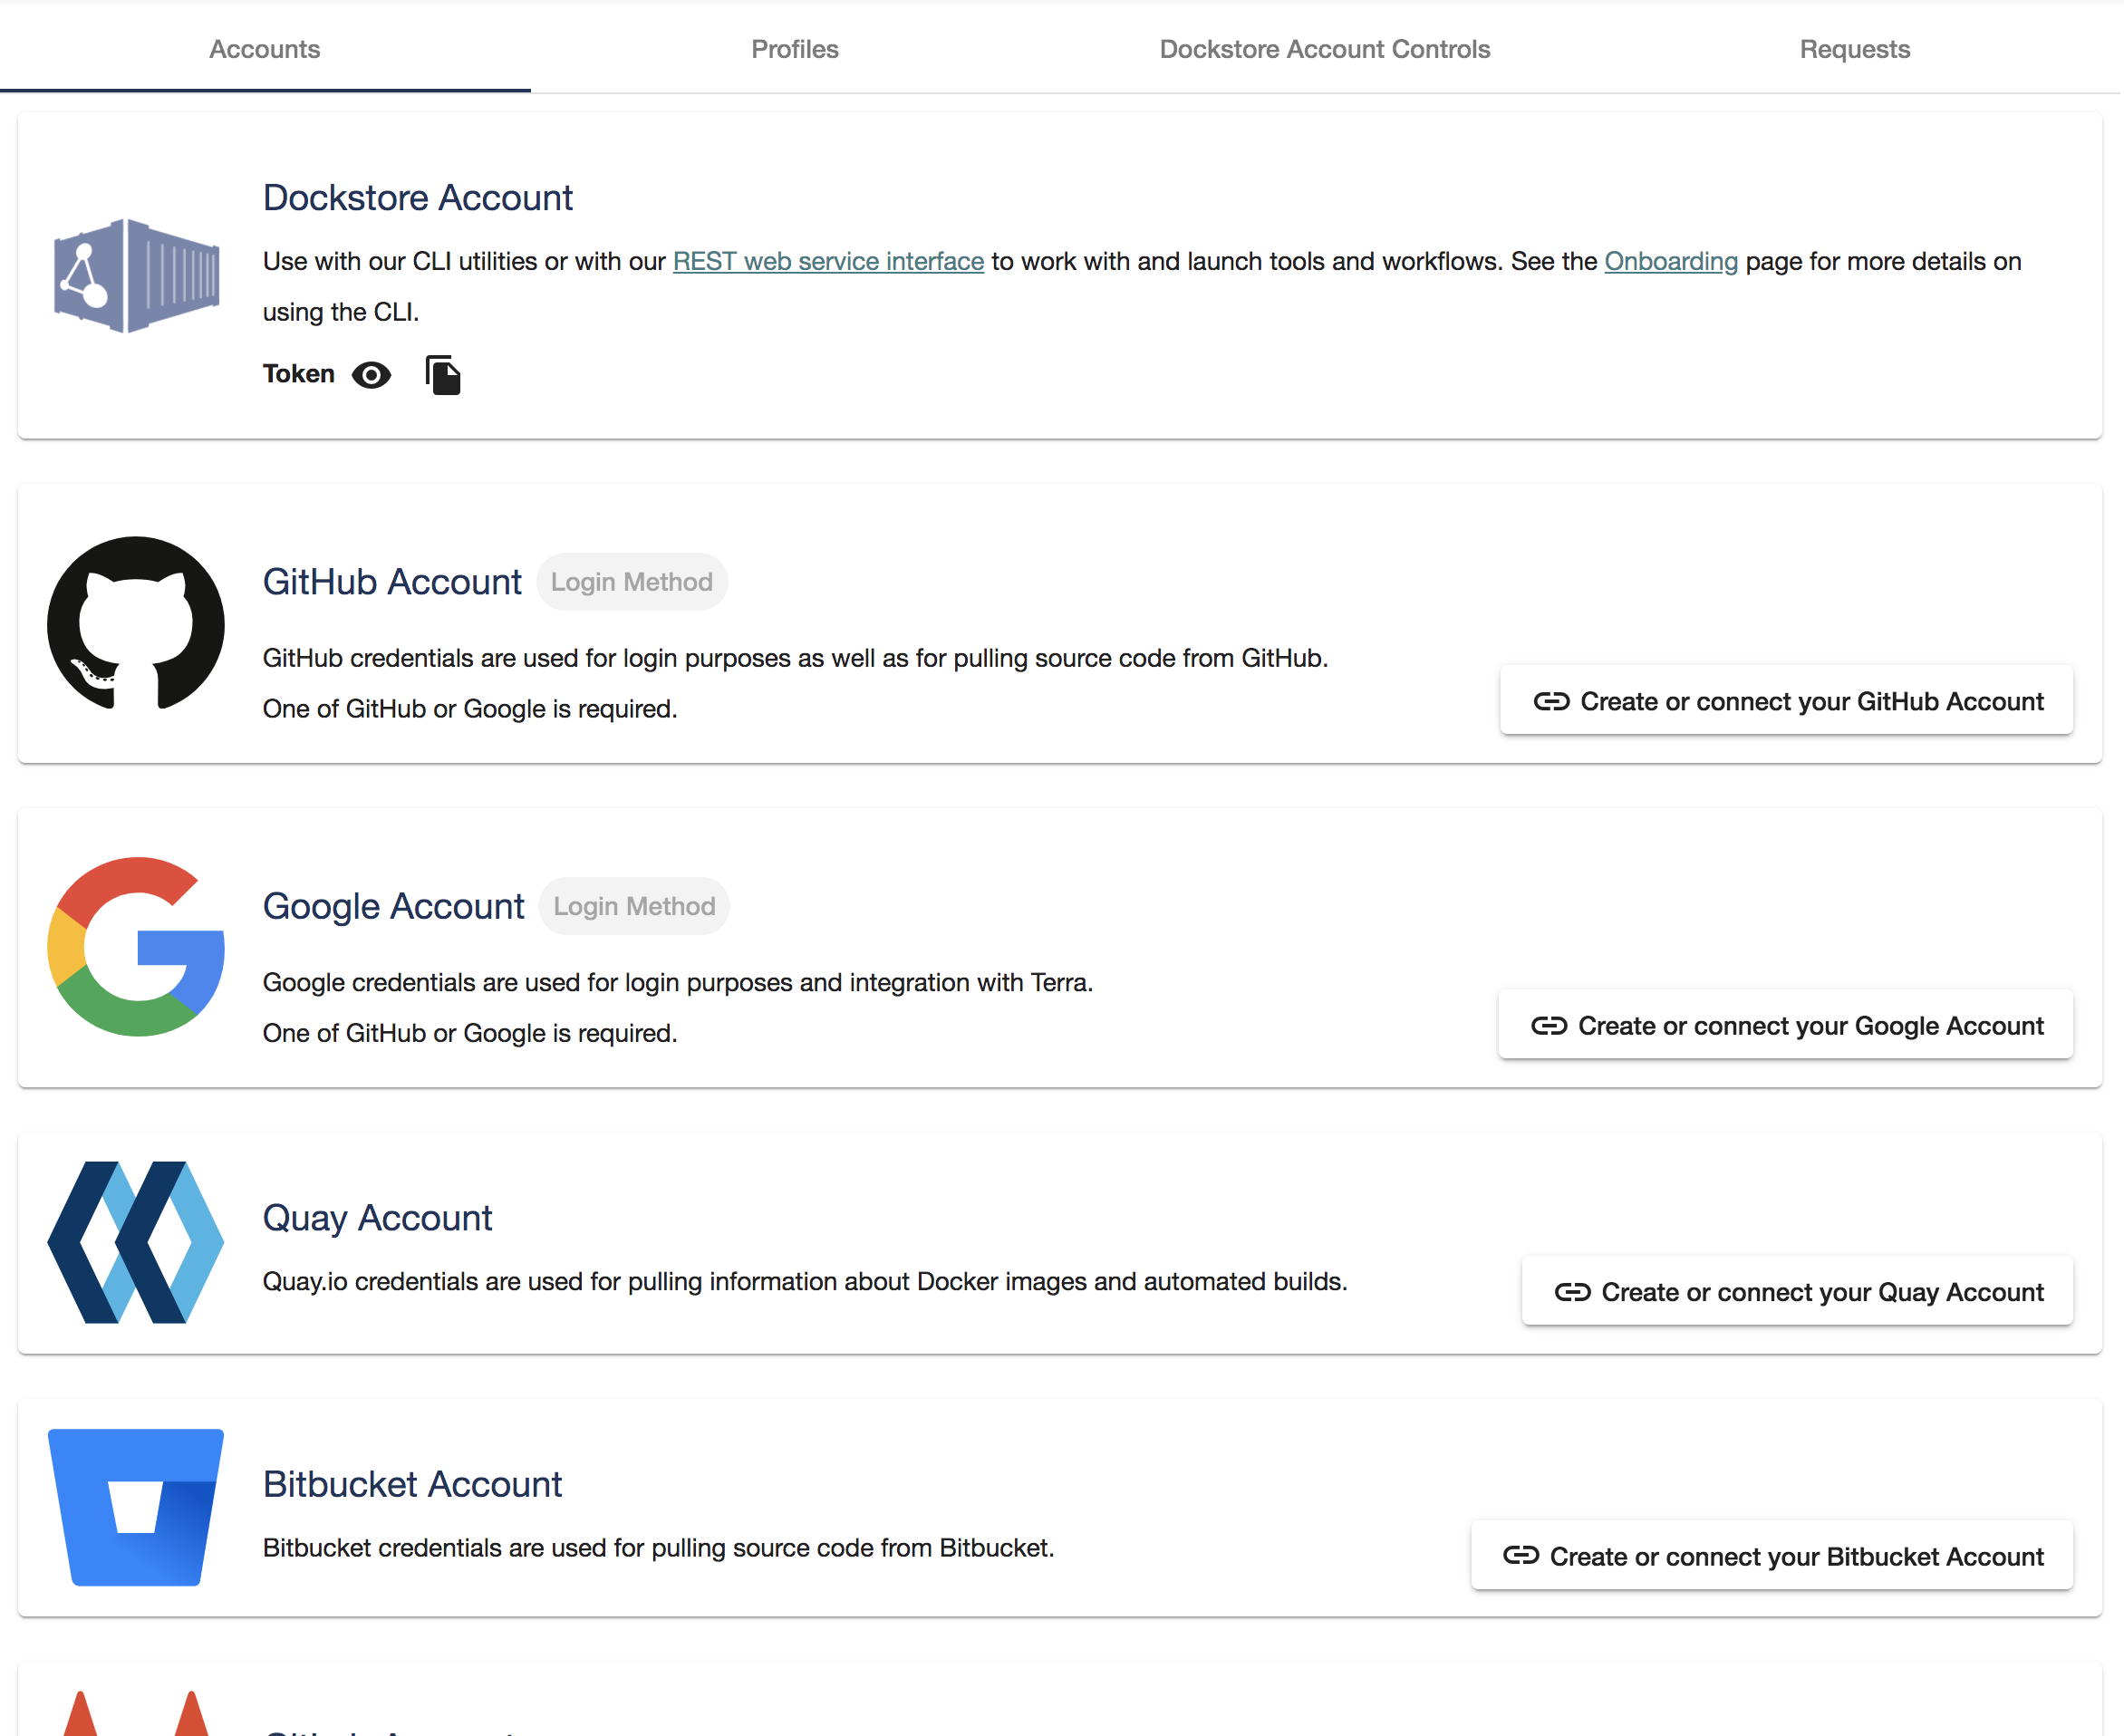Follow the Onboarding page link
The height and width of the screenshot is (1736, 2124).
[x=1671, y=261]
